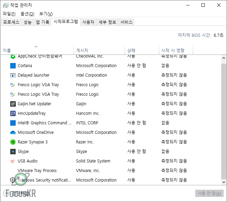Click the Razer Synapse 3 icon
227x202 pixels.
coord(13,142)
